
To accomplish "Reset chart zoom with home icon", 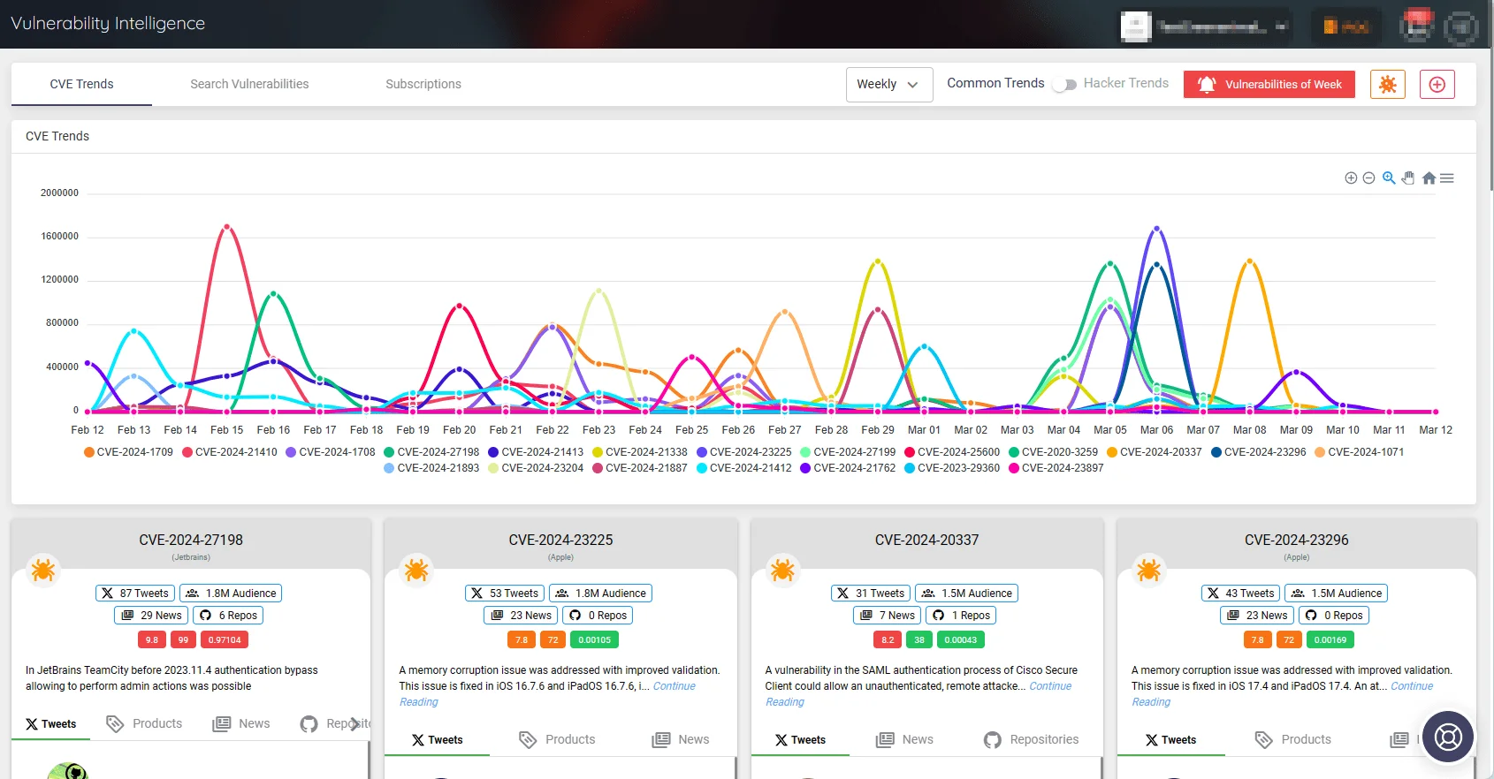I will coord(1429,178).
